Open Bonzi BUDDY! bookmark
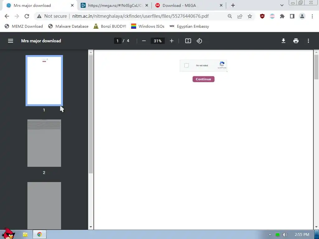 click(110, 26)
